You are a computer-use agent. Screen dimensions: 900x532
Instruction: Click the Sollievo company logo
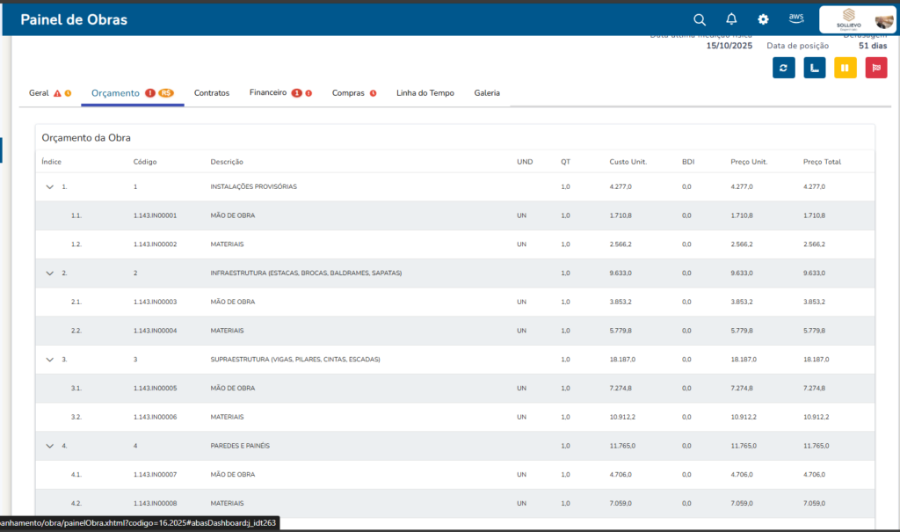point(849,18)
